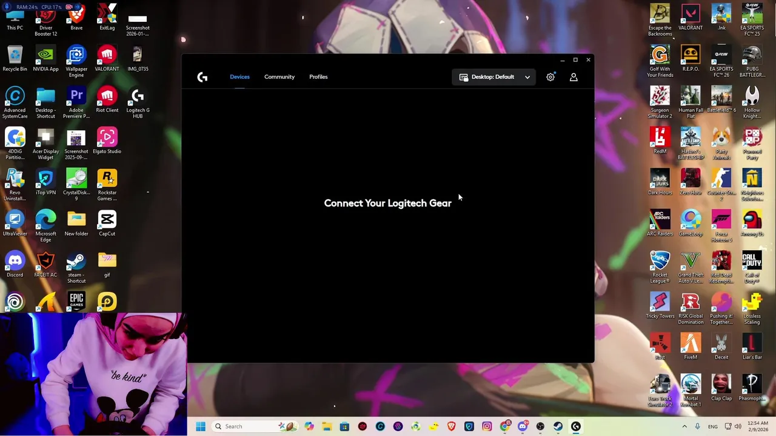Viewport: 776px width, 436px height.
Task: Switch to the Community tab
Action: (x=279, y=77)
